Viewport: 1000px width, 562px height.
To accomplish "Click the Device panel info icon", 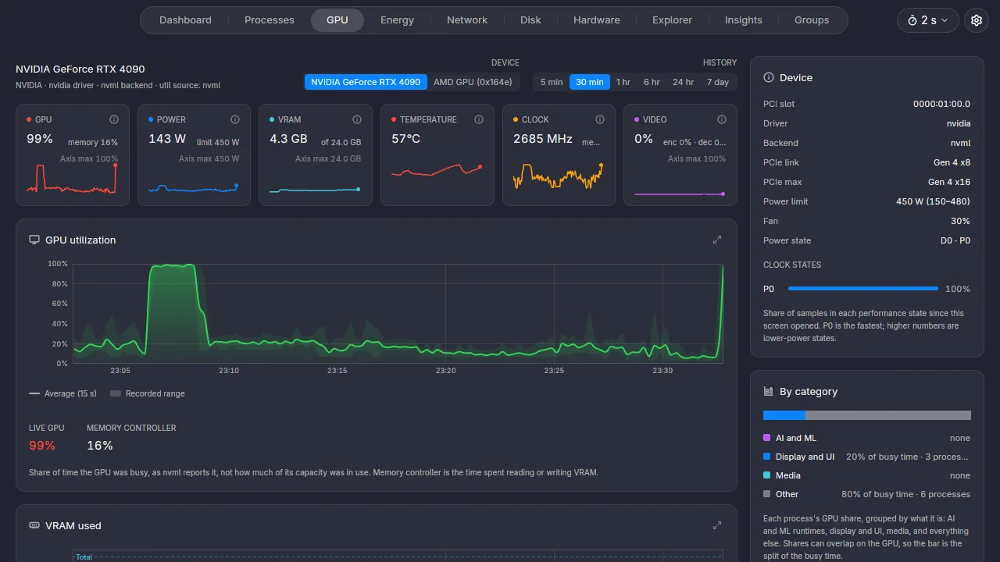I will 769,77.
